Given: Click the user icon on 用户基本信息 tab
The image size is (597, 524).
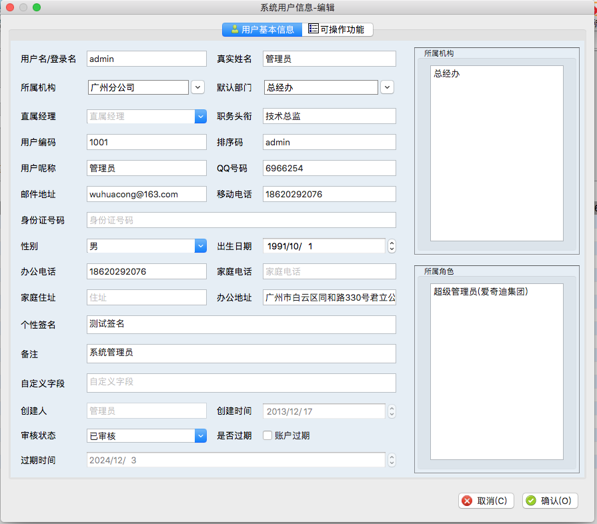Looking at the screenshot, I should point(235,29).
